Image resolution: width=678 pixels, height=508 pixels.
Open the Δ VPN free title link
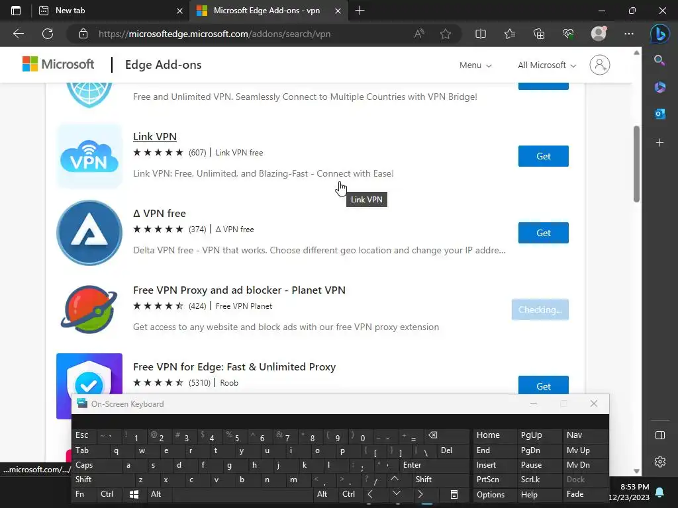160,214
